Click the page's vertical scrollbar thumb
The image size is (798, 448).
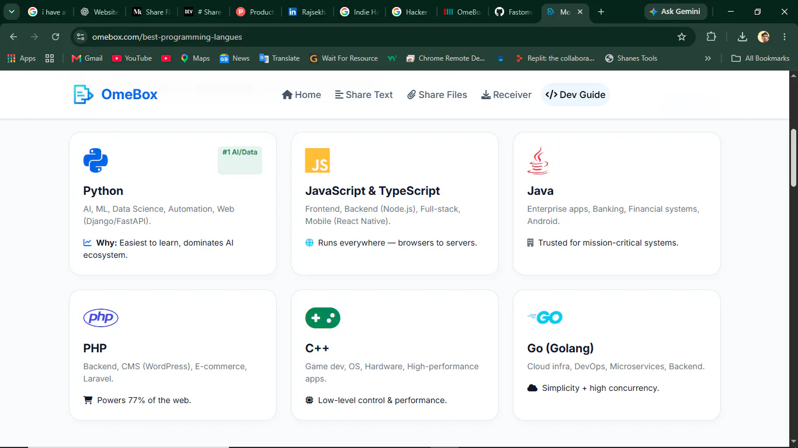coord(793,157)
